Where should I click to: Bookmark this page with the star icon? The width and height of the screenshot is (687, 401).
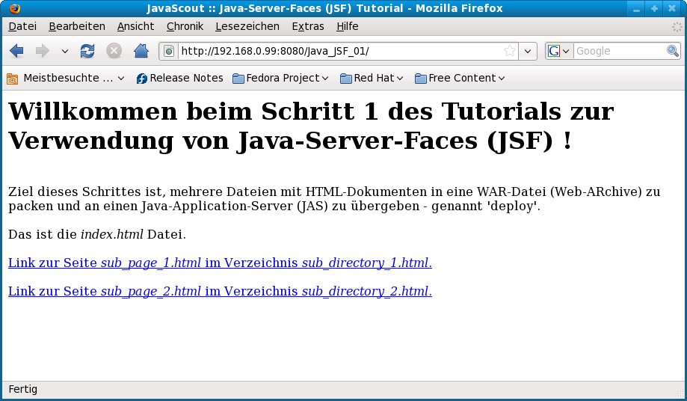click(510, 51)
